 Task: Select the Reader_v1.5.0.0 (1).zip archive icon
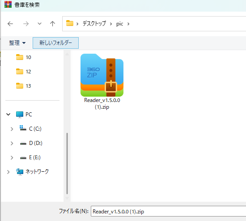click(102, 75)
